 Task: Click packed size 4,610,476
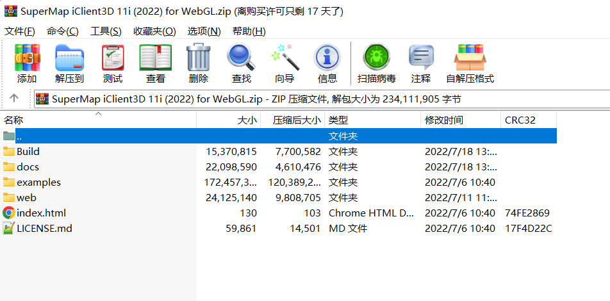(298, 167)
